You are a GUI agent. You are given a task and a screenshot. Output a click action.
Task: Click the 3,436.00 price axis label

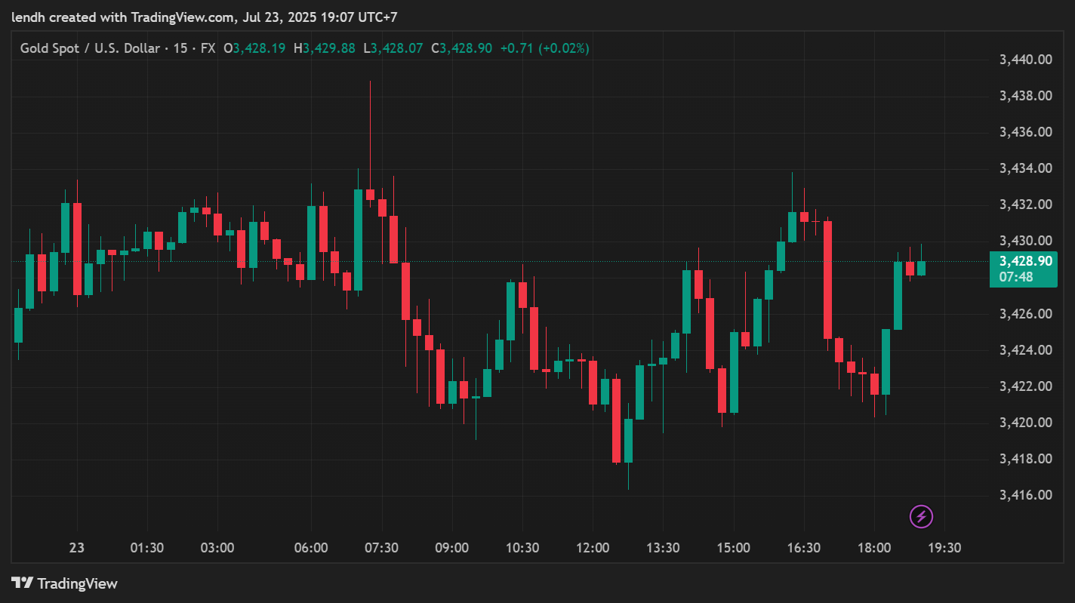[x=1026, y=132]
